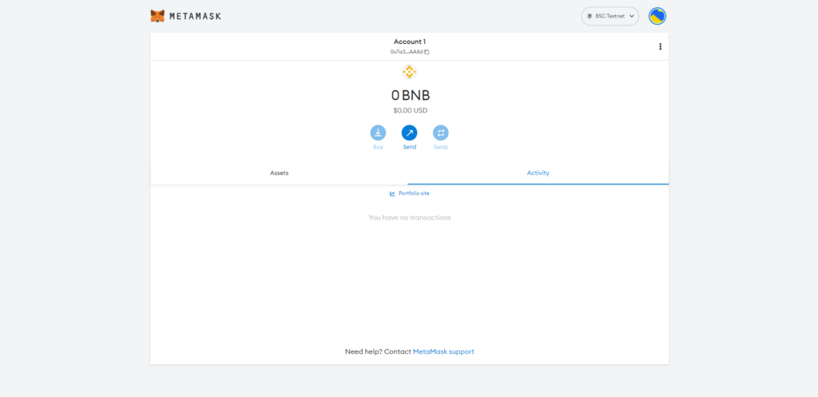
Task: Click the Buy download-arrow icon
Action: click(378, 133)
